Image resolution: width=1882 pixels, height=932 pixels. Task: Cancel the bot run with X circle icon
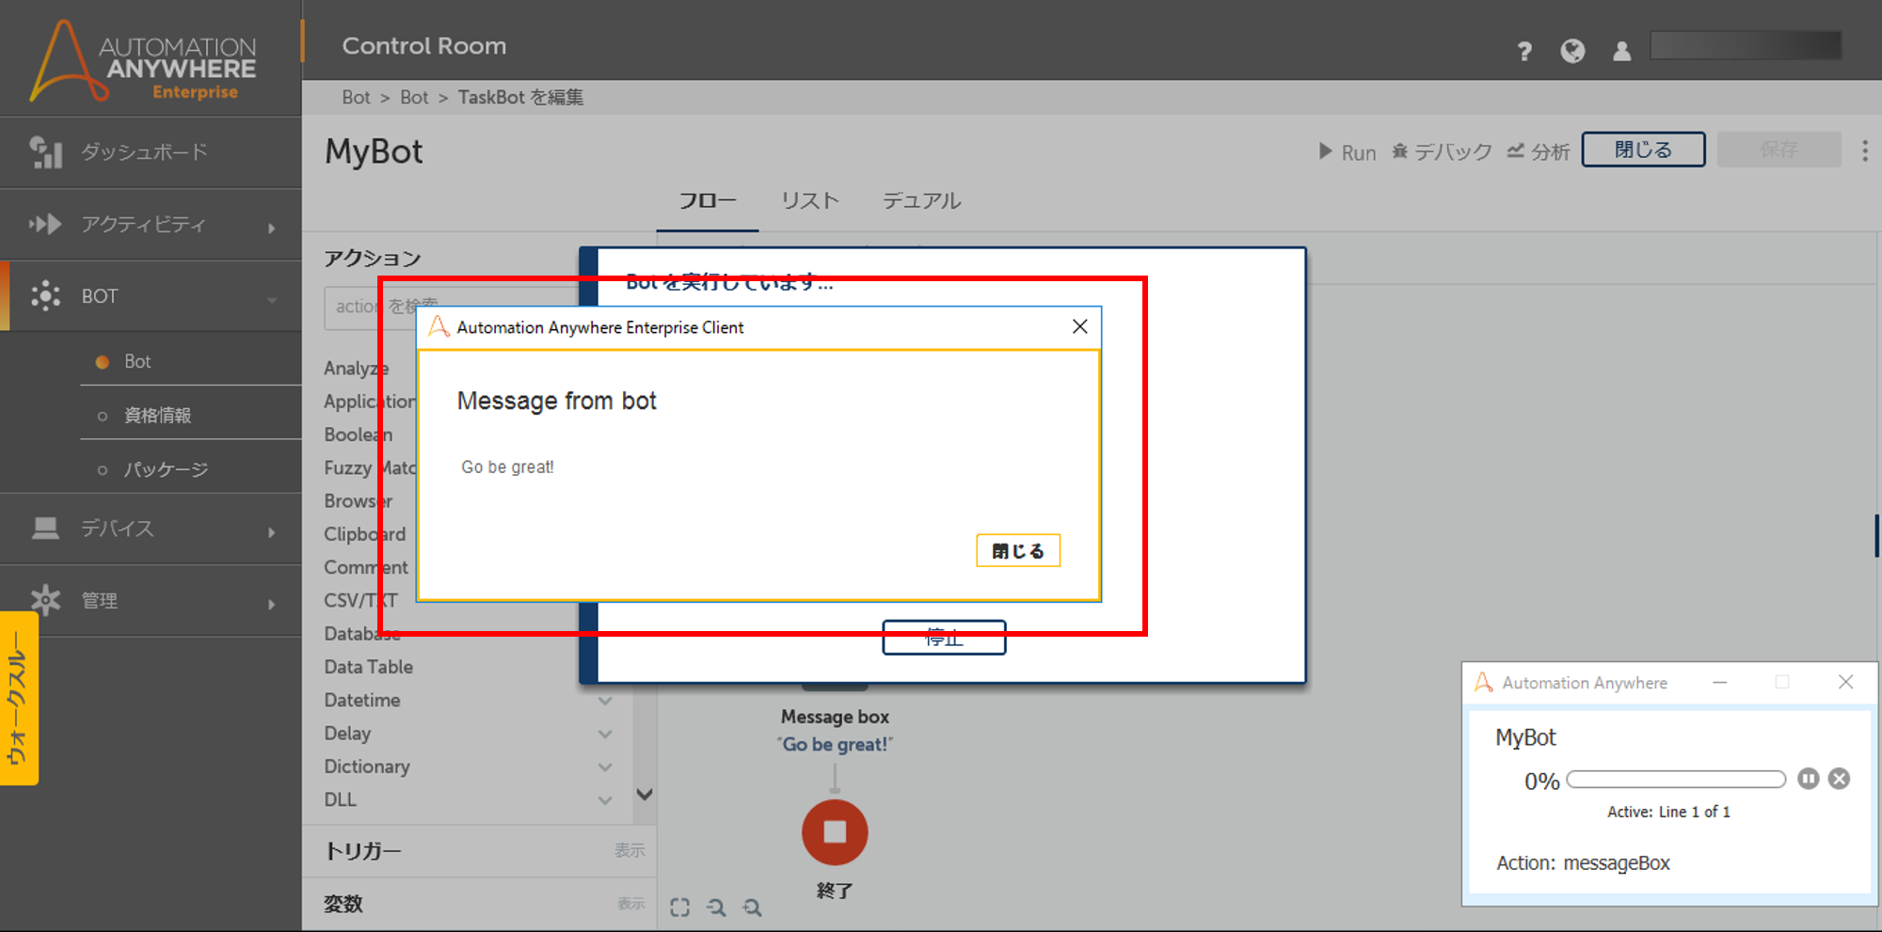point(1839,779)
